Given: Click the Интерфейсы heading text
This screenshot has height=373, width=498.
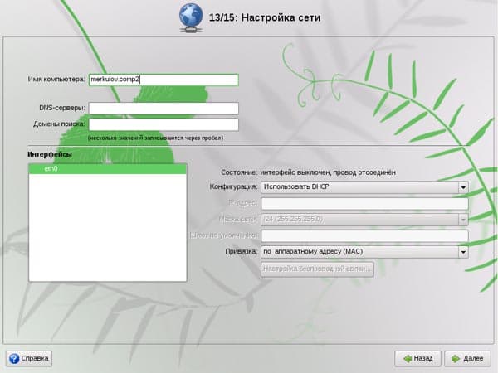Looking at the screenshot, I should click(x=50, y=154).
